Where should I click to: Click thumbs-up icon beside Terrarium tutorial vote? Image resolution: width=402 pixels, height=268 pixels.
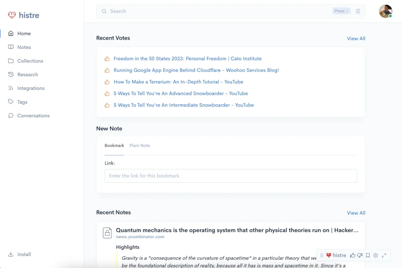coord(107,82)
